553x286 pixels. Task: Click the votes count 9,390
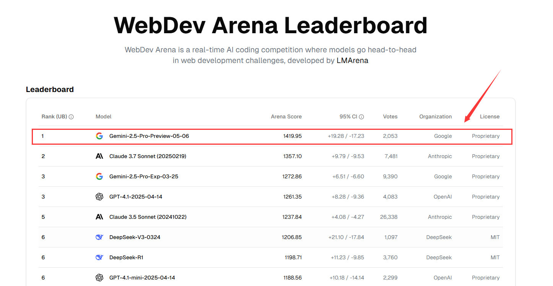[x=390, y=176]
